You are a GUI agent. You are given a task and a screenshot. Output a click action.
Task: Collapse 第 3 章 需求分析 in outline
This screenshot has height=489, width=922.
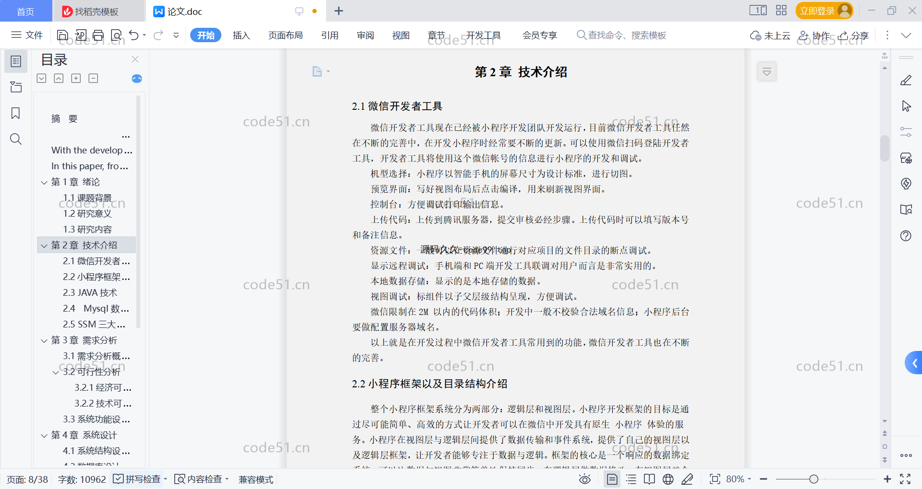click(x=44, y=340)
